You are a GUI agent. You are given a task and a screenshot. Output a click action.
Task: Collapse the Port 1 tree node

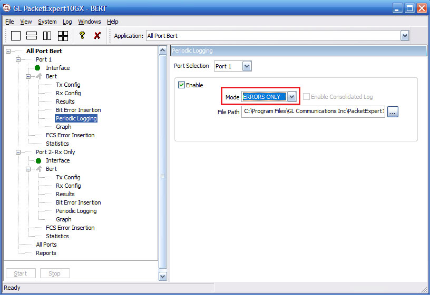tap(18, 59)
